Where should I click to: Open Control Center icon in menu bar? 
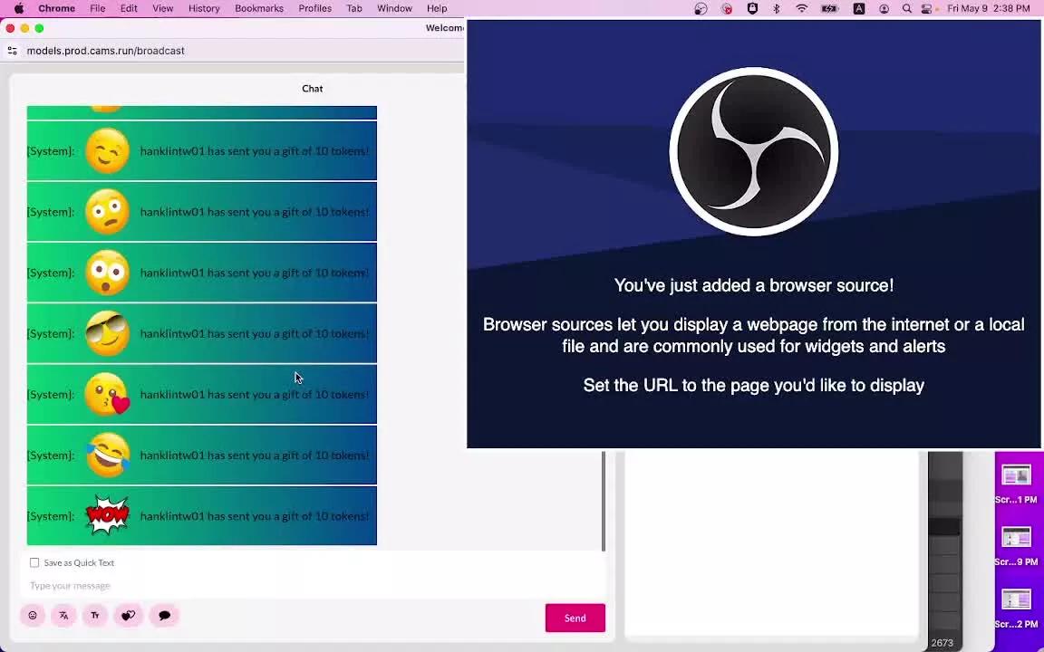928,9
